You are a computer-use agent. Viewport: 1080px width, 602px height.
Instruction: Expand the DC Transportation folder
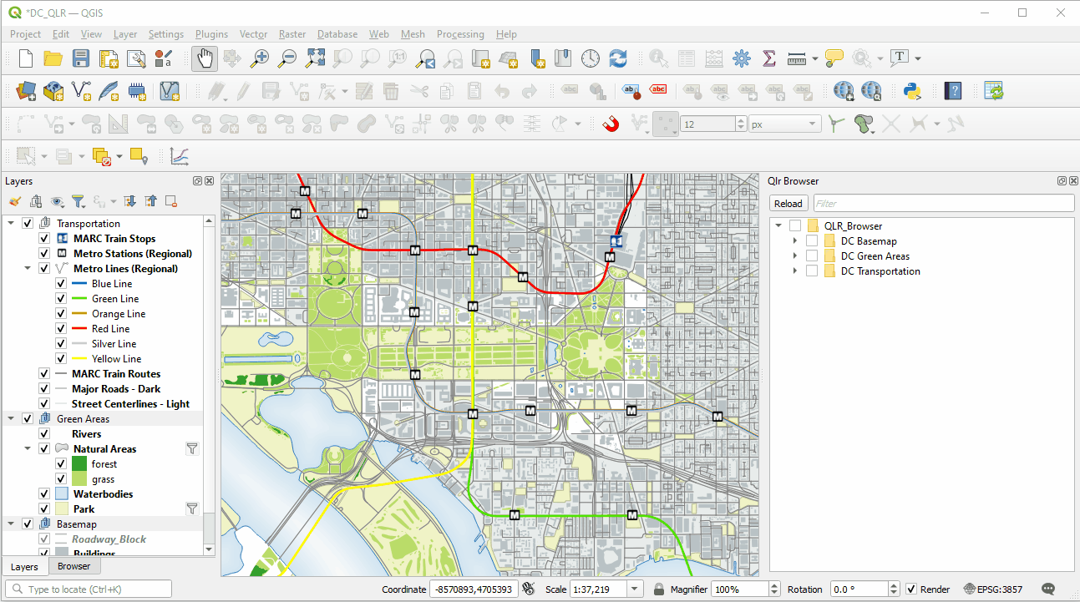[795, 271]
